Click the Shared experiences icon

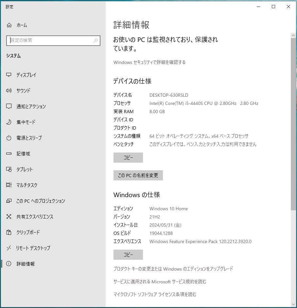tap(9, 216)
